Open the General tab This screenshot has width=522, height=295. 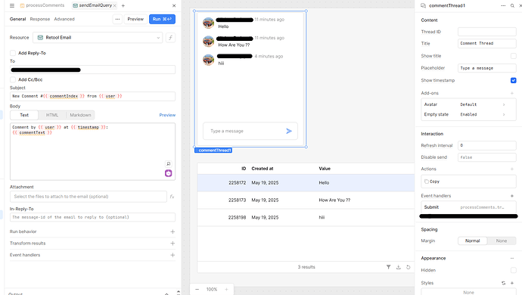(x=17, y=19)
